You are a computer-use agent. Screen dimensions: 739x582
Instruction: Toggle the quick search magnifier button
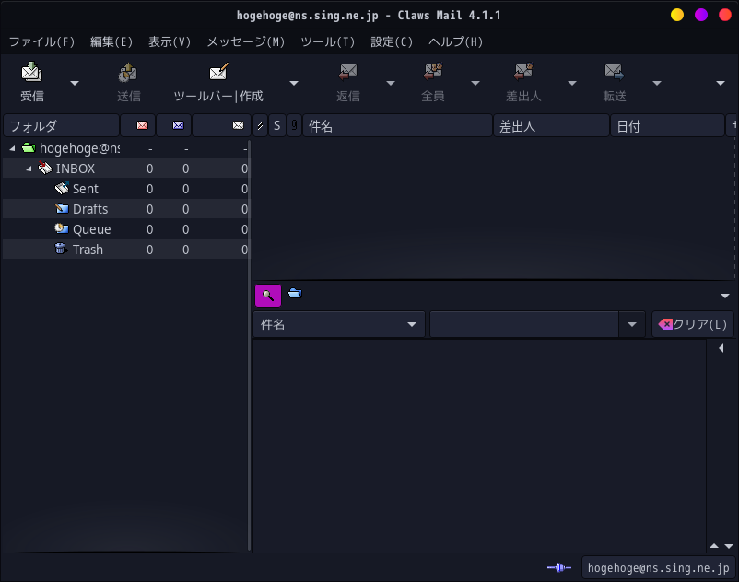268,296
